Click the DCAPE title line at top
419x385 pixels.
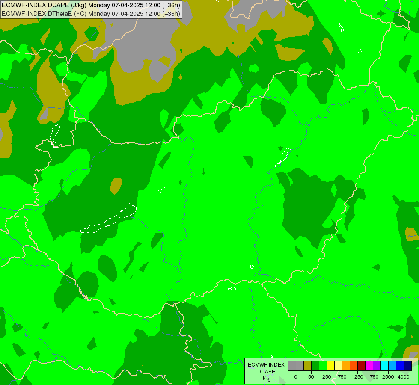(91, 5)
